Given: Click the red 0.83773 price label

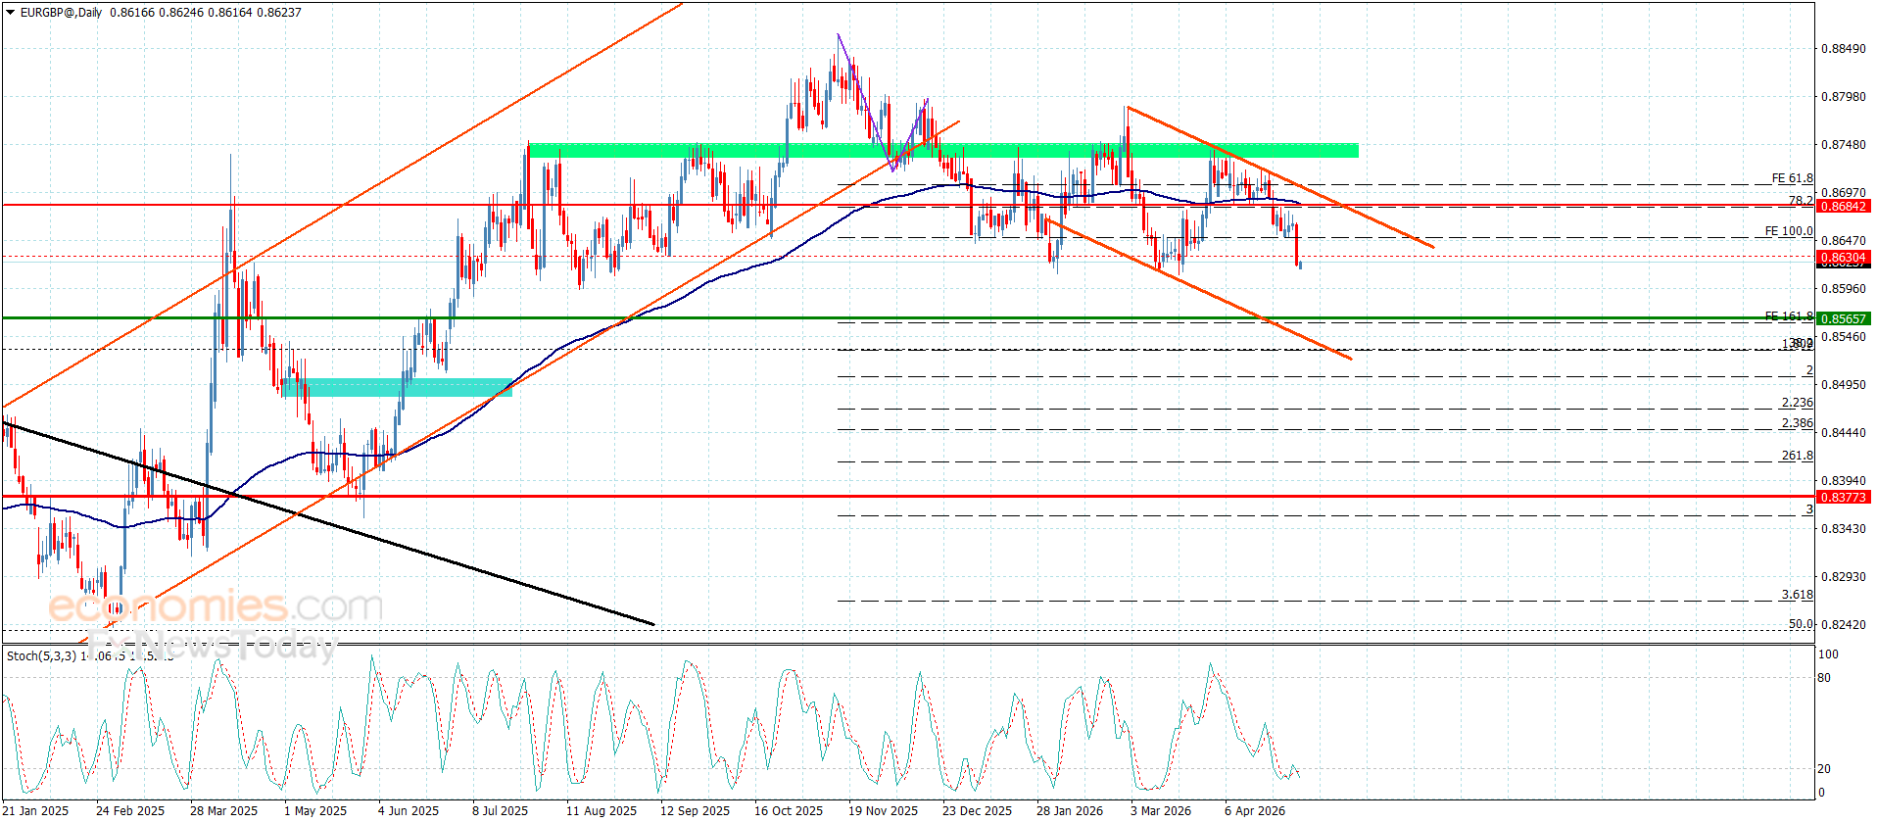Looking at the screenshot, I should 1843,497.
